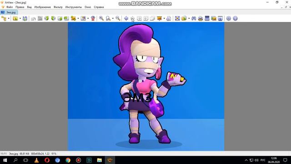This screenshot has height=164, width=291.
Task: Save the image with floppy icon
Action: pyautogui.click(x=25, y=18)
